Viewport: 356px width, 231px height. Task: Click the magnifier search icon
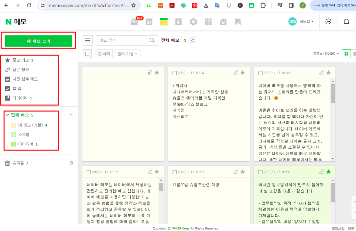(x=152, y=40)
